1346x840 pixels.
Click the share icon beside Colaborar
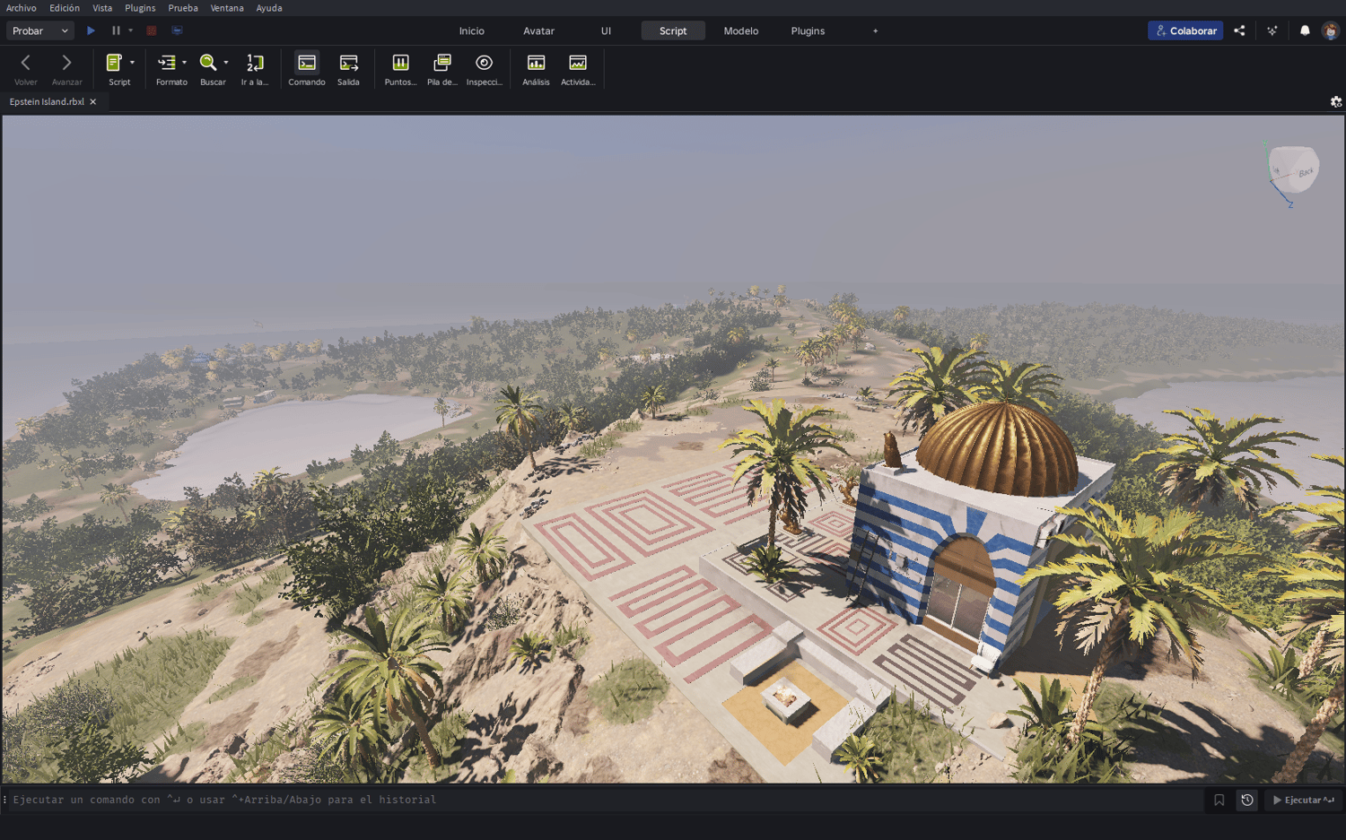1239,30
